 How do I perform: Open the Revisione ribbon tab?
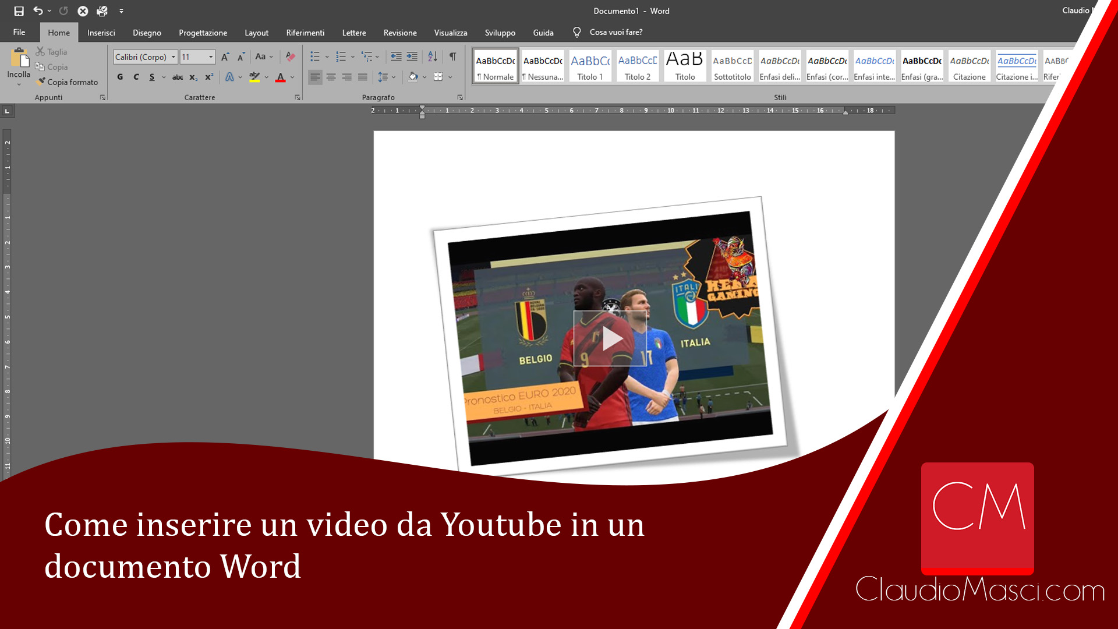pos(399,33)
